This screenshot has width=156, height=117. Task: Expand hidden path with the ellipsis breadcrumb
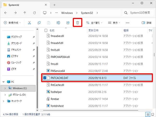56,13
